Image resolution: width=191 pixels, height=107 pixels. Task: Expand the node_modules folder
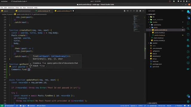158,20
